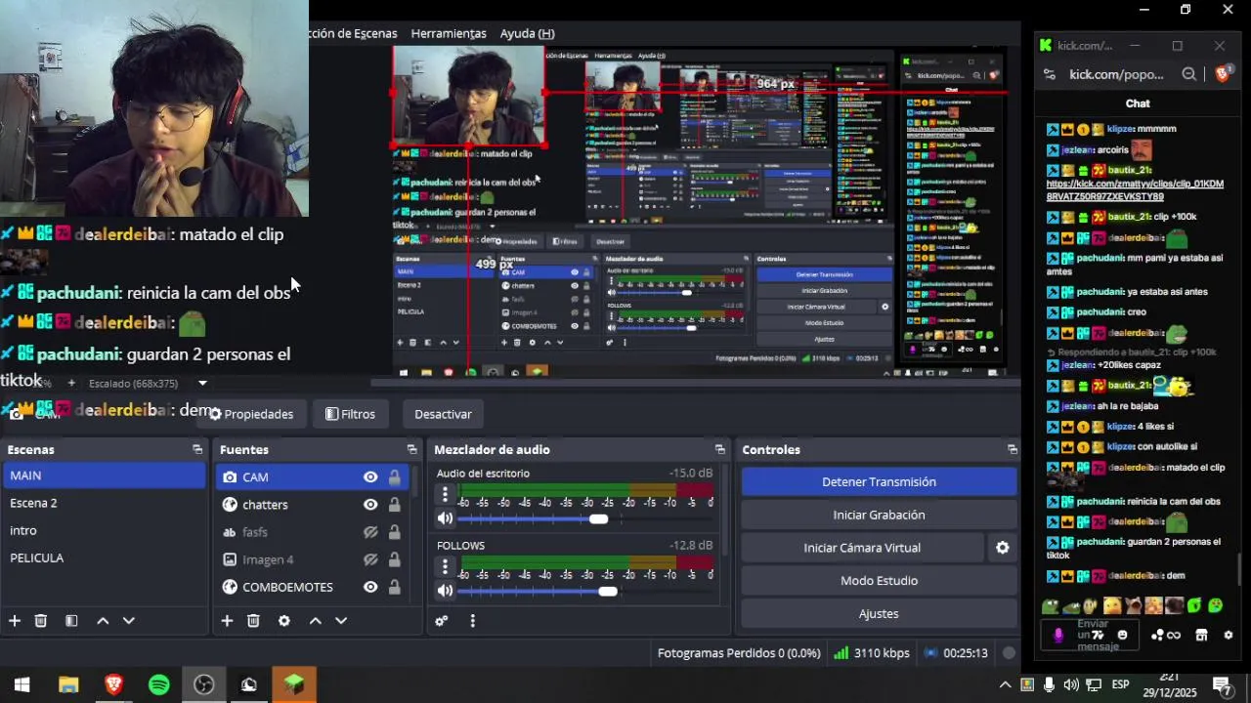Enable Modo Estudio
The width and height of the screenshot is (1251, 703).
(x=879, y=580)
